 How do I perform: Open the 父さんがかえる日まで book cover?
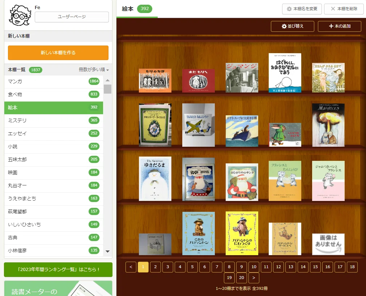pyautogui.click(x=328, y=78)
